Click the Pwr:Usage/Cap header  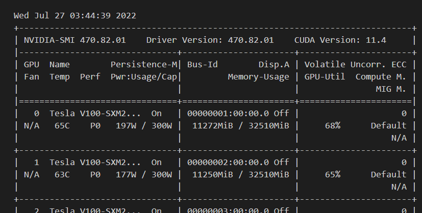click(x=144, y=77)
